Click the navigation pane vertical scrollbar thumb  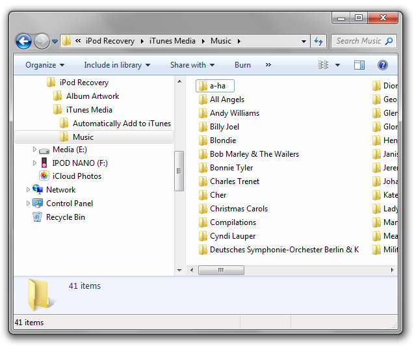click(x=179, y=171)
